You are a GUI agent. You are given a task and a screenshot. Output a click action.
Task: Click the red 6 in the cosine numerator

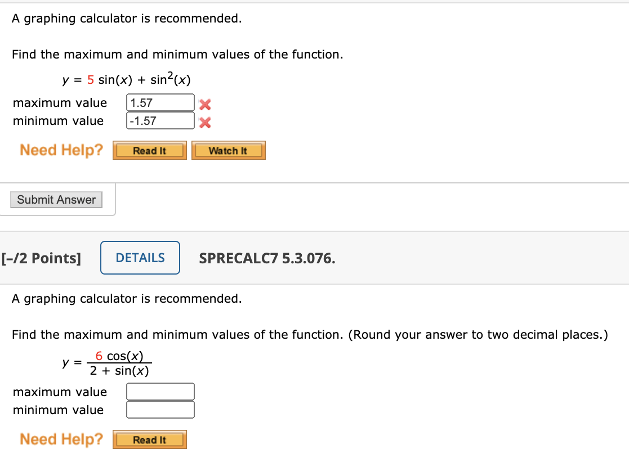[x=99, y=356]
